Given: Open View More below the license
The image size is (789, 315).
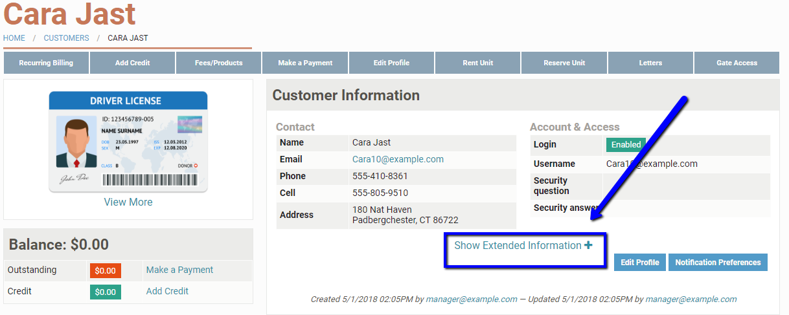Looking at the screenshot, I should pos(128,202).
